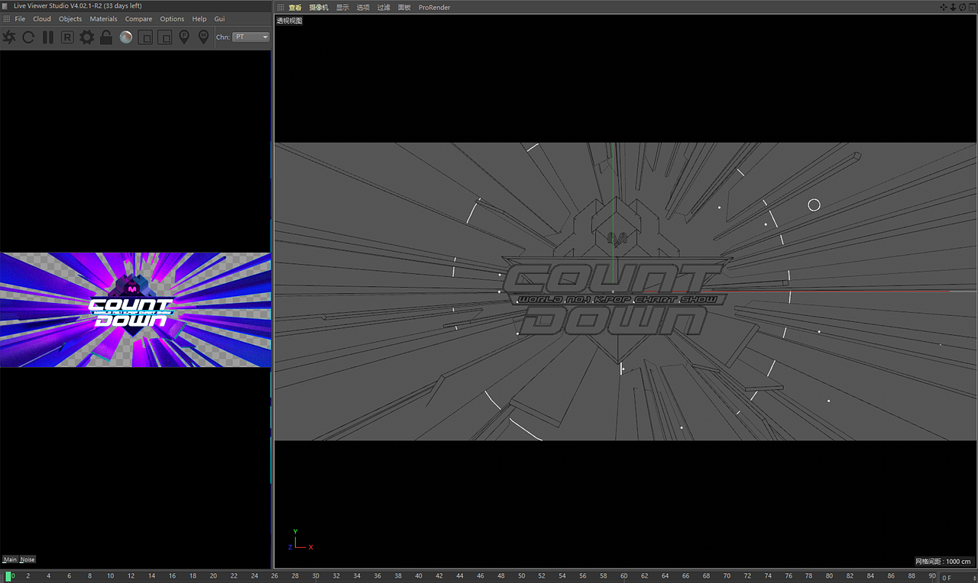Open the Chn channel dropdown
The image size is (978, 583).
point(251,37)
